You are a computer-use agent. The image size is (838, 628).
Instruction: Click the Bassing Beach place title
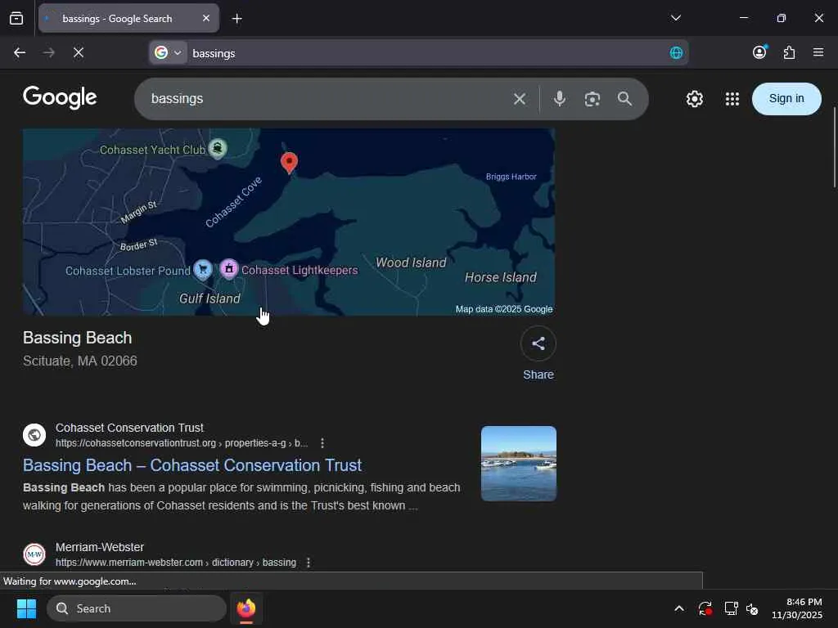pyautogui.click(x=78, y=338)
